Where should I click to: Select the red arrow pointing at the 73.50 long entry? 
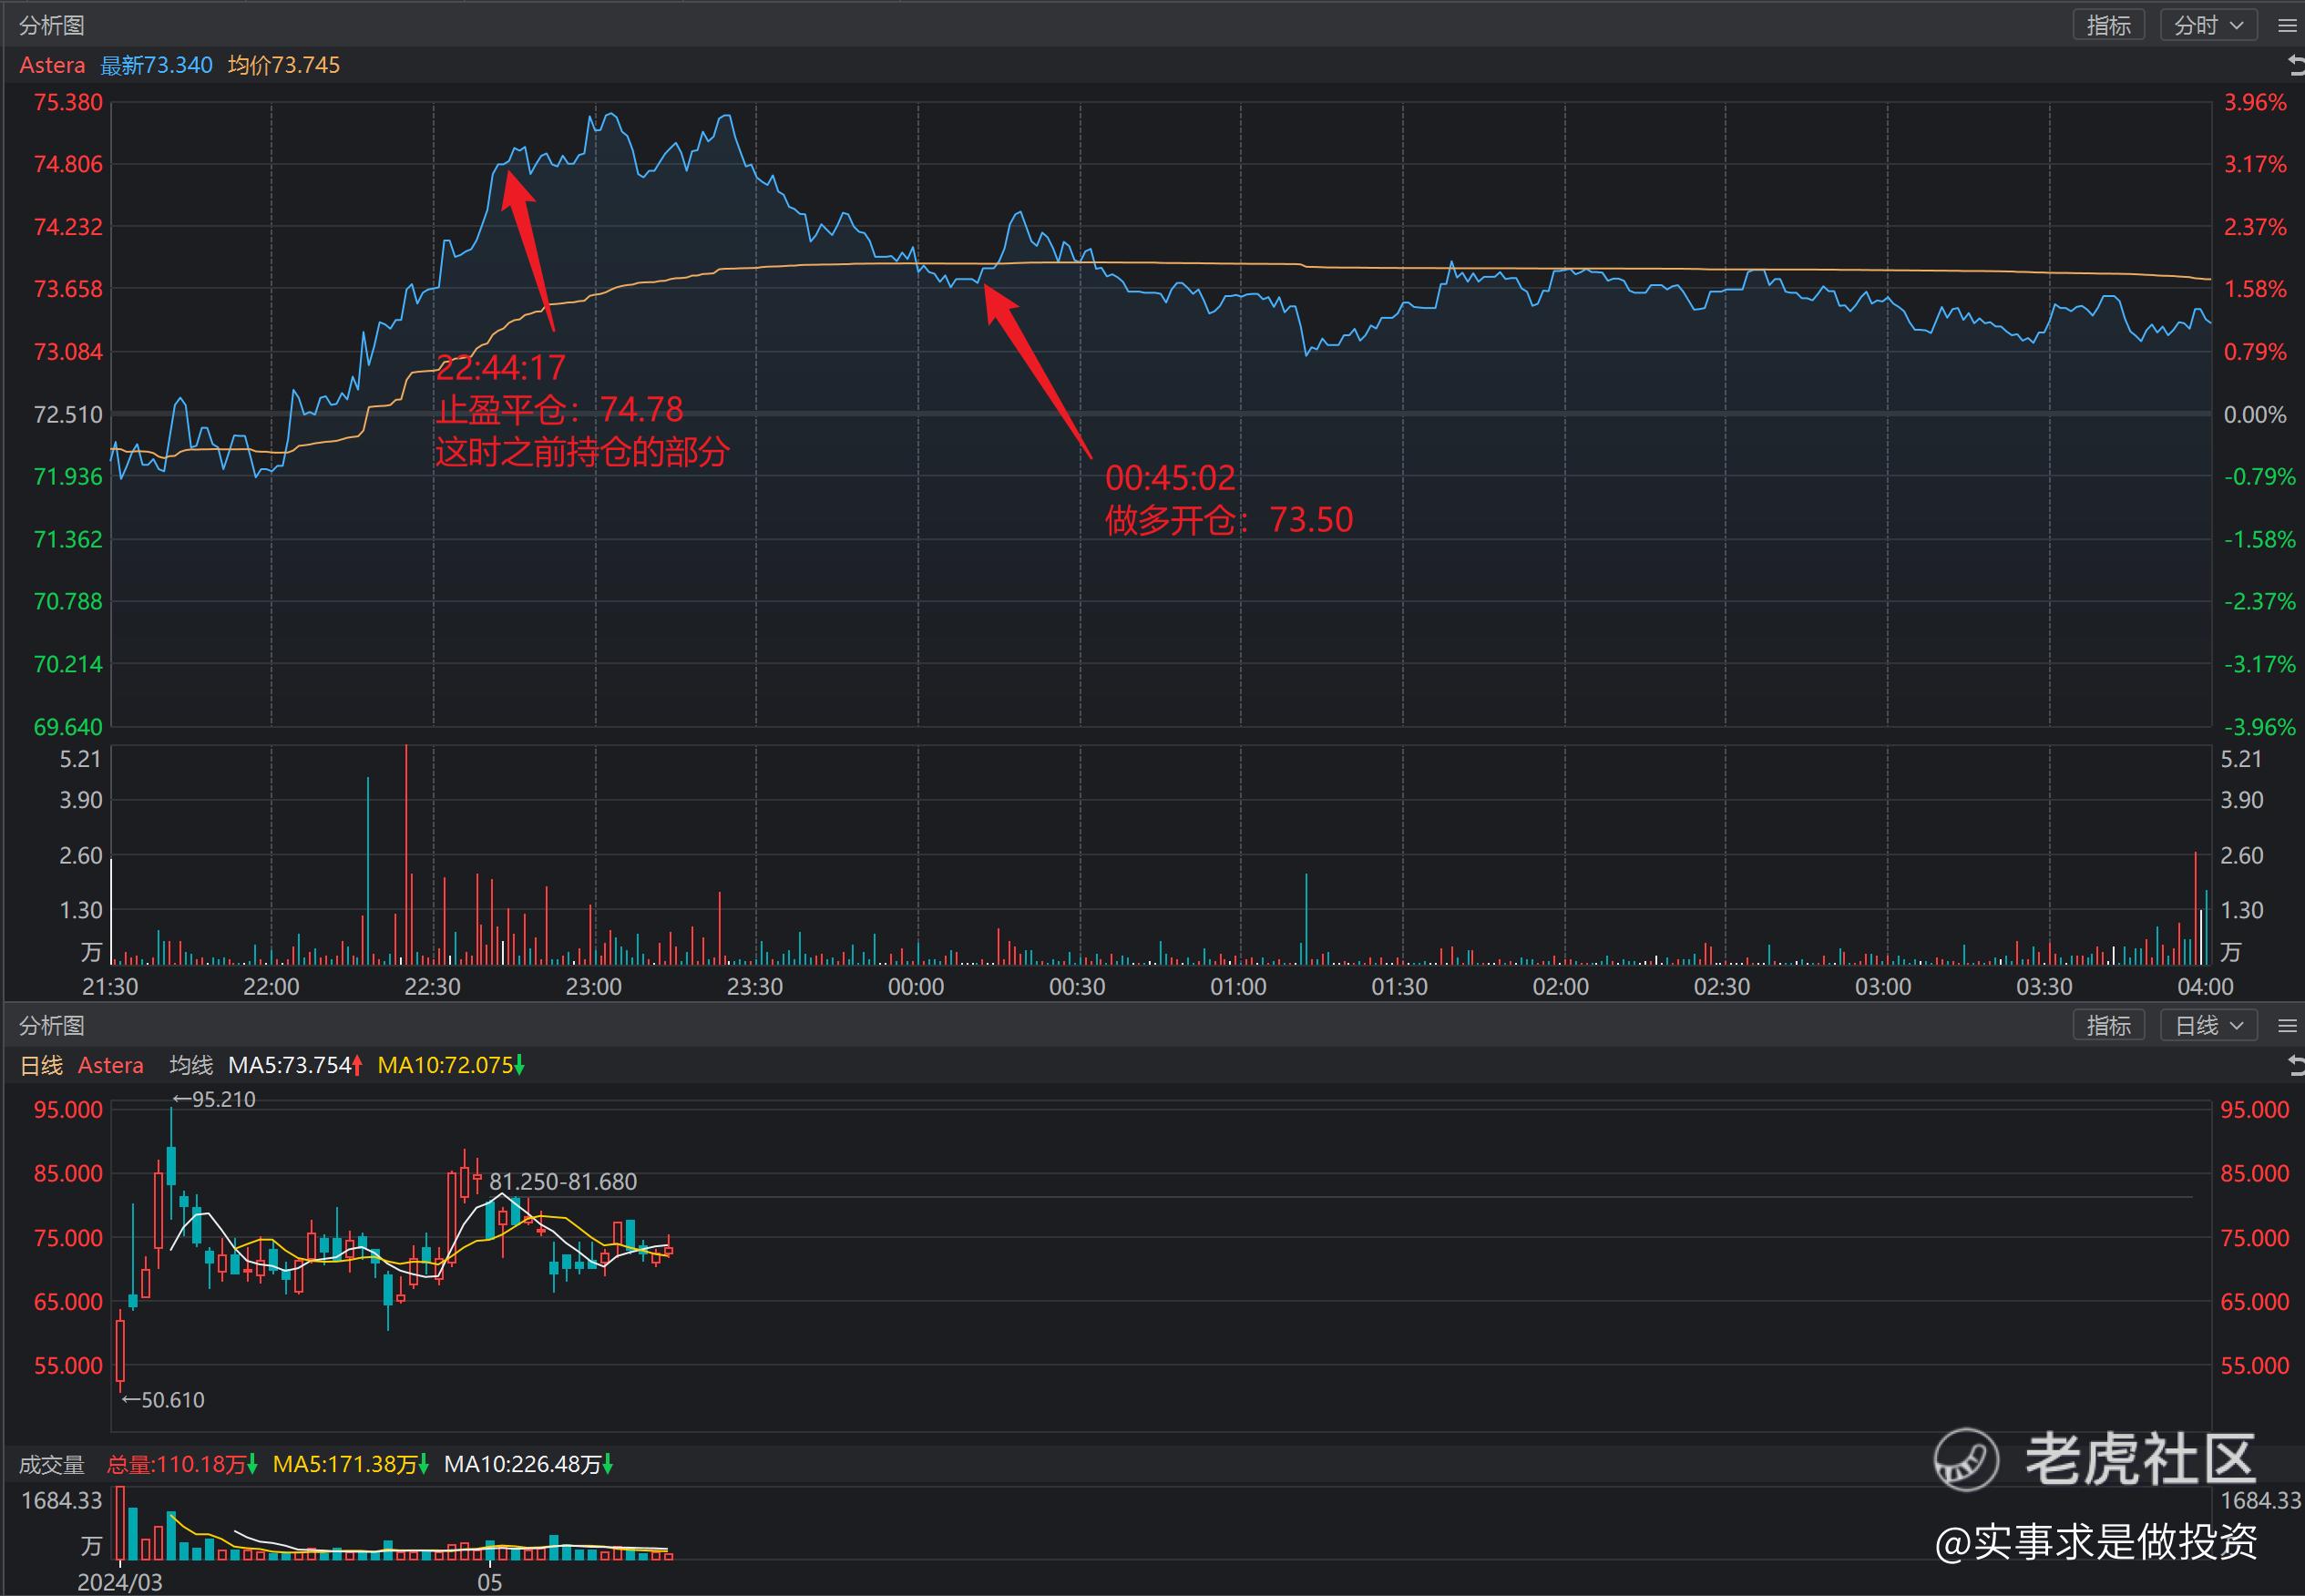tap(1037, 371)
